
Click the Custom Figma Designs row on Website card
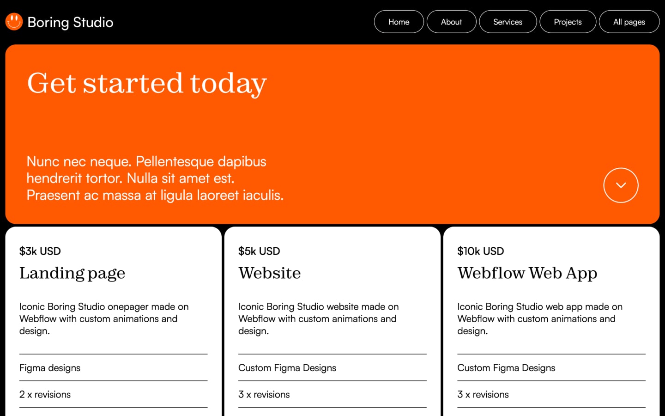pyautogui.click(x=287, y=367)
